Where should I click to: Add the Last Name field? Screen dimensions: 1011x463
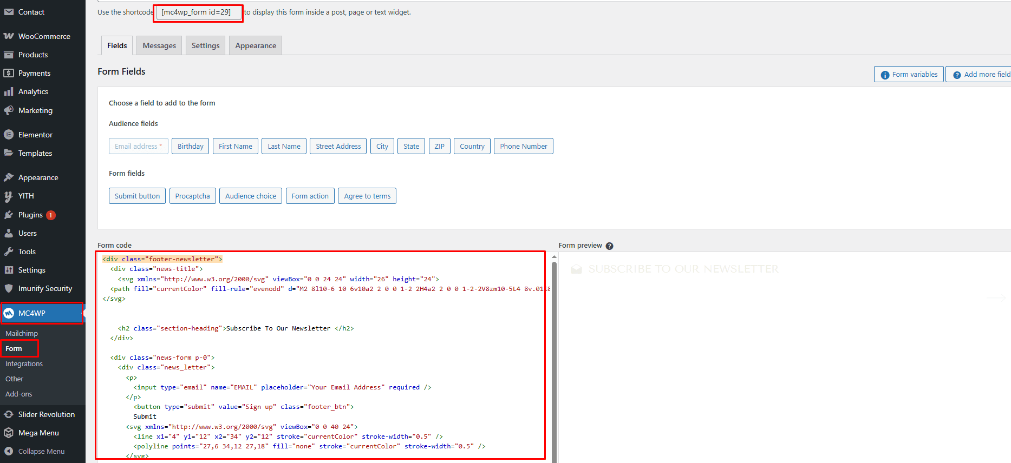284,146
